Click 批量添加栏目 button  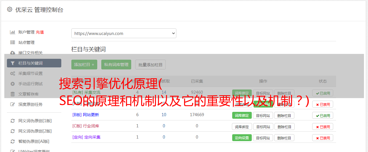point(150,65)
